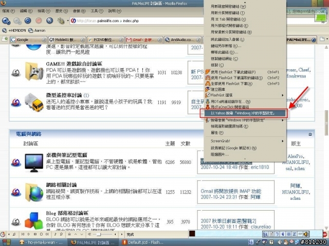Open 桌機與筆記型電腦 forum link
The height and width of the screenshot is (246, 329).
tap(66, 155)
